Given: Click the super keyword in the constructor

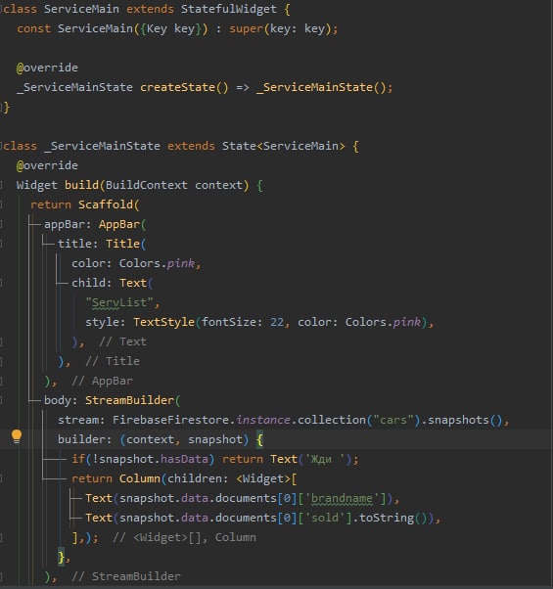Looking at the screenshot, I should (x=246, y=28).
